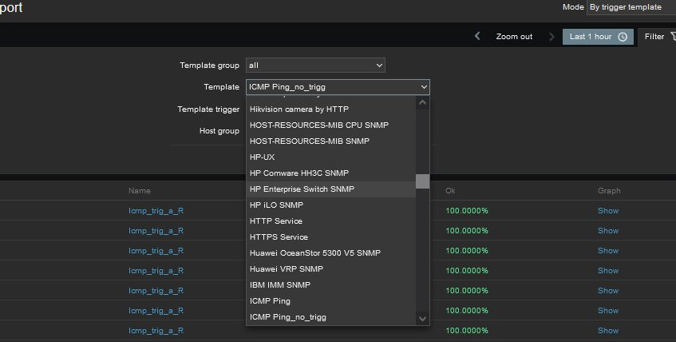Image resolution: width=676 pixels, height=342 pixels.
Task: Click the dropdown list scrollbar thumb
Action: pos(423,181)
